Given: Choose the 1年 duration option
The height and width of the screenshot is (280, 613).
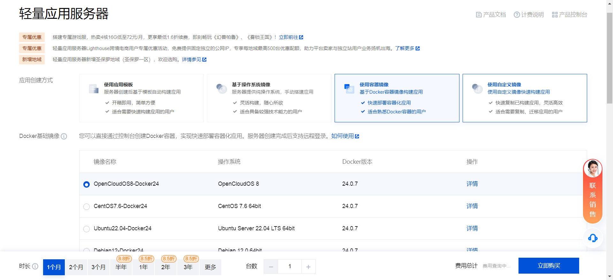Looking at the screenshot, I should click(x=143, y=267).
